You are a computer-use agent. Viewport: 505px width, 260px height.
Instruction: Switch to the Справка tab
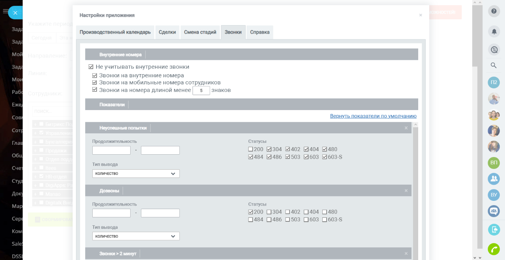pos(260,32)
